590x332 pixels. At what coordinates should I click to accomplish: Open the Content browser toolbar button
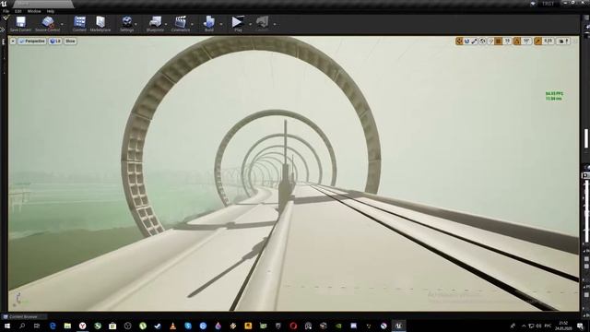click(x=79, y=24)
